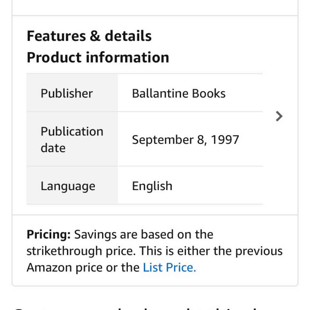The height and width of the screenshot is (310, 310).
Task: Click the word 'date' under Publication
Action: 53,148
